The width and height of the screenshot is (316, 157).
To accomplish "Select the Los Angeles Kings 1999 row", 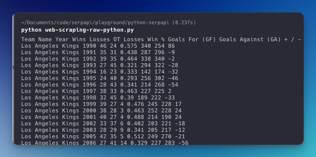I will pyautogui.click(x=101, y=104).
